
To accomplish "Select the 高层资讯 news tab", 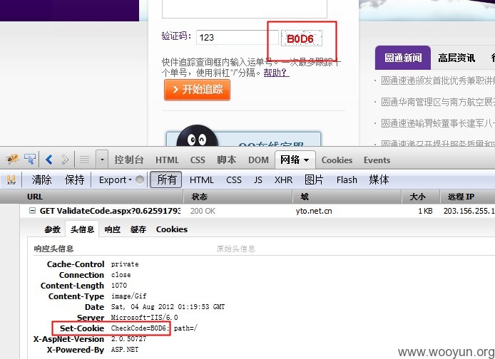I will pyautogui.click(x=456, y=58).
